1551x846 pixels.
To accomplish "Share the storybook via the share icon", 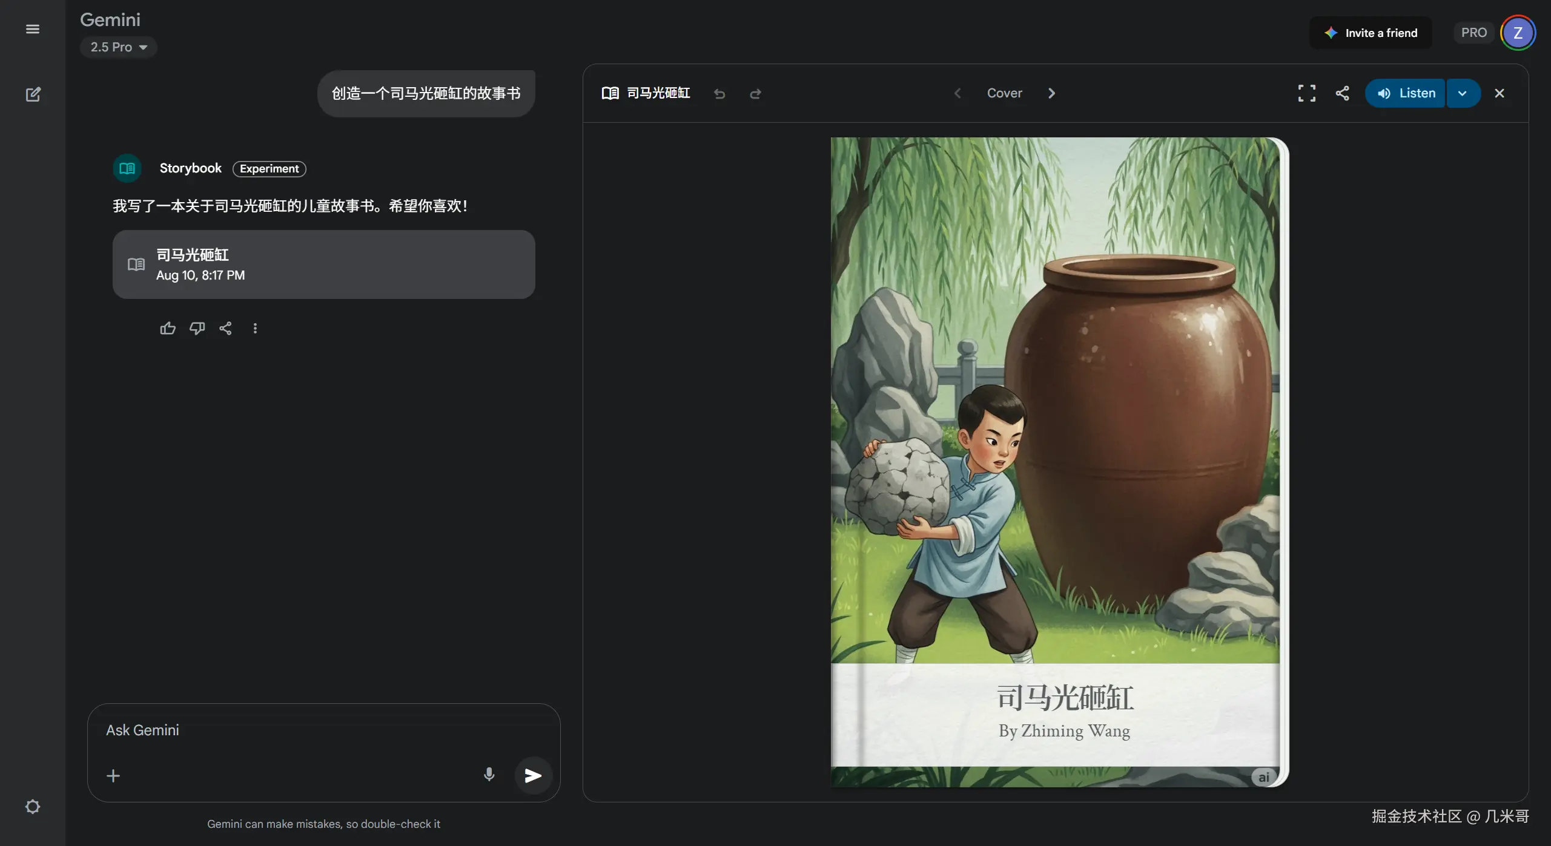I will 1342,93.
